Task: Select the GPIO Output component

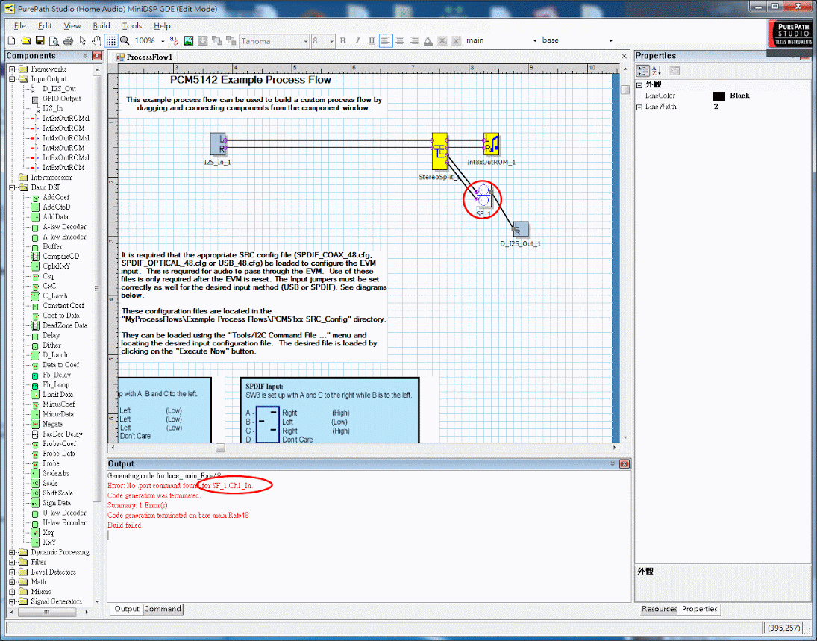Action: click(61, 99)
